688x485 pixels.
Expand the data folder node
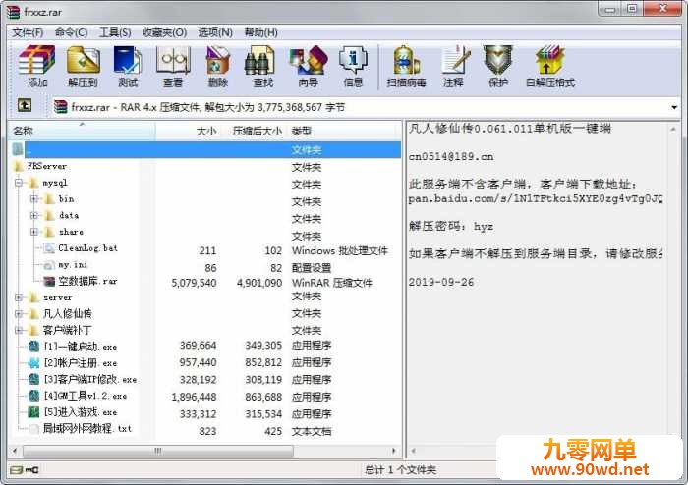(x=34, y=216)
